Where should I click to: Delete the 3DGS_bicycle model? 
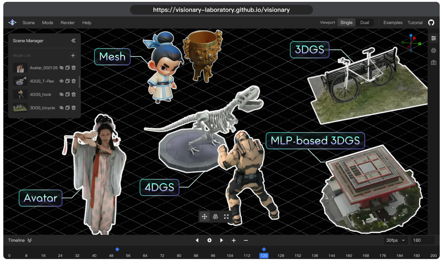click(x=73, y=108)
